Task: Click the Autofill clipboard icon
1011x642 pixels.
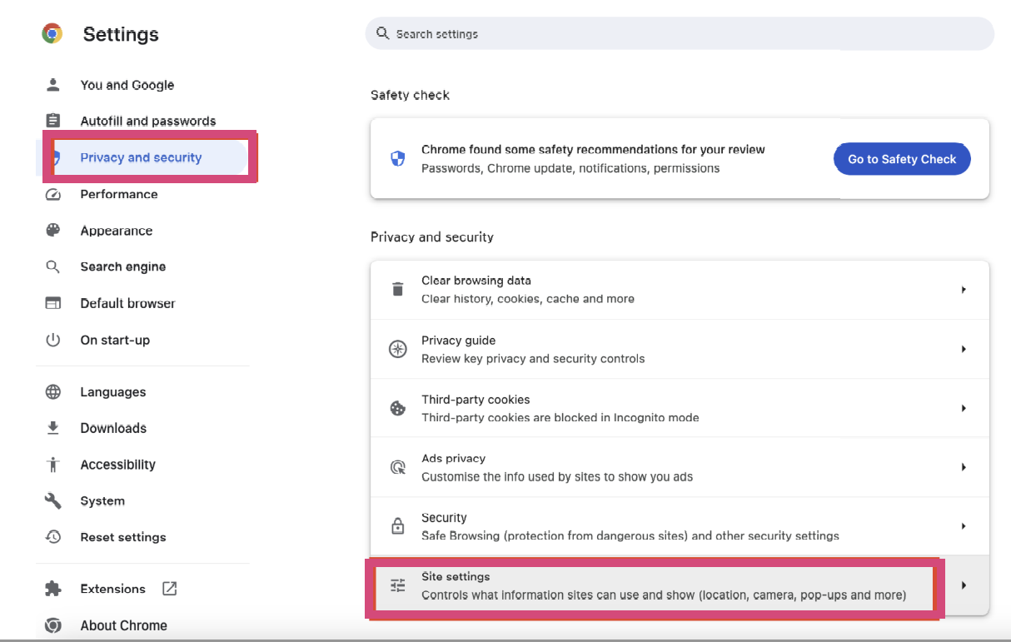Action: (x=53, y=121)
